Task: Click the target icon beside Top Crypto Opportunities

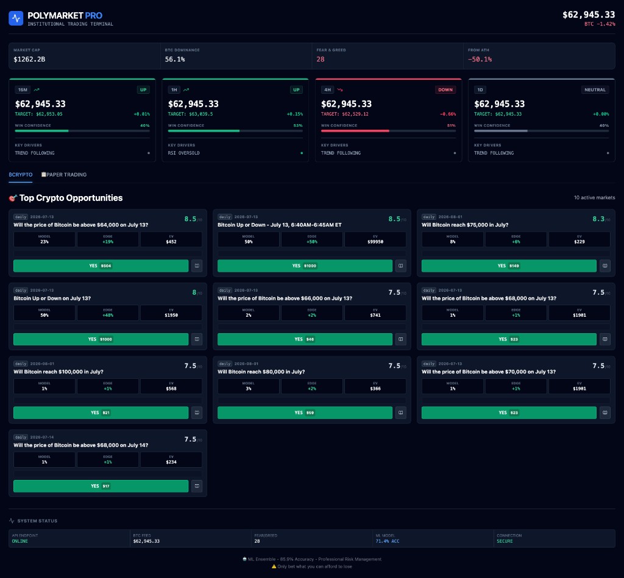Action: click(x=13, y=198)
